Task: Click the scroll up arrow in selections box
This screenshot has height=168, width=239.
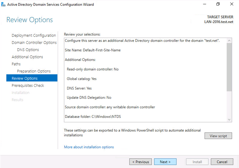Action: point(229,41)
